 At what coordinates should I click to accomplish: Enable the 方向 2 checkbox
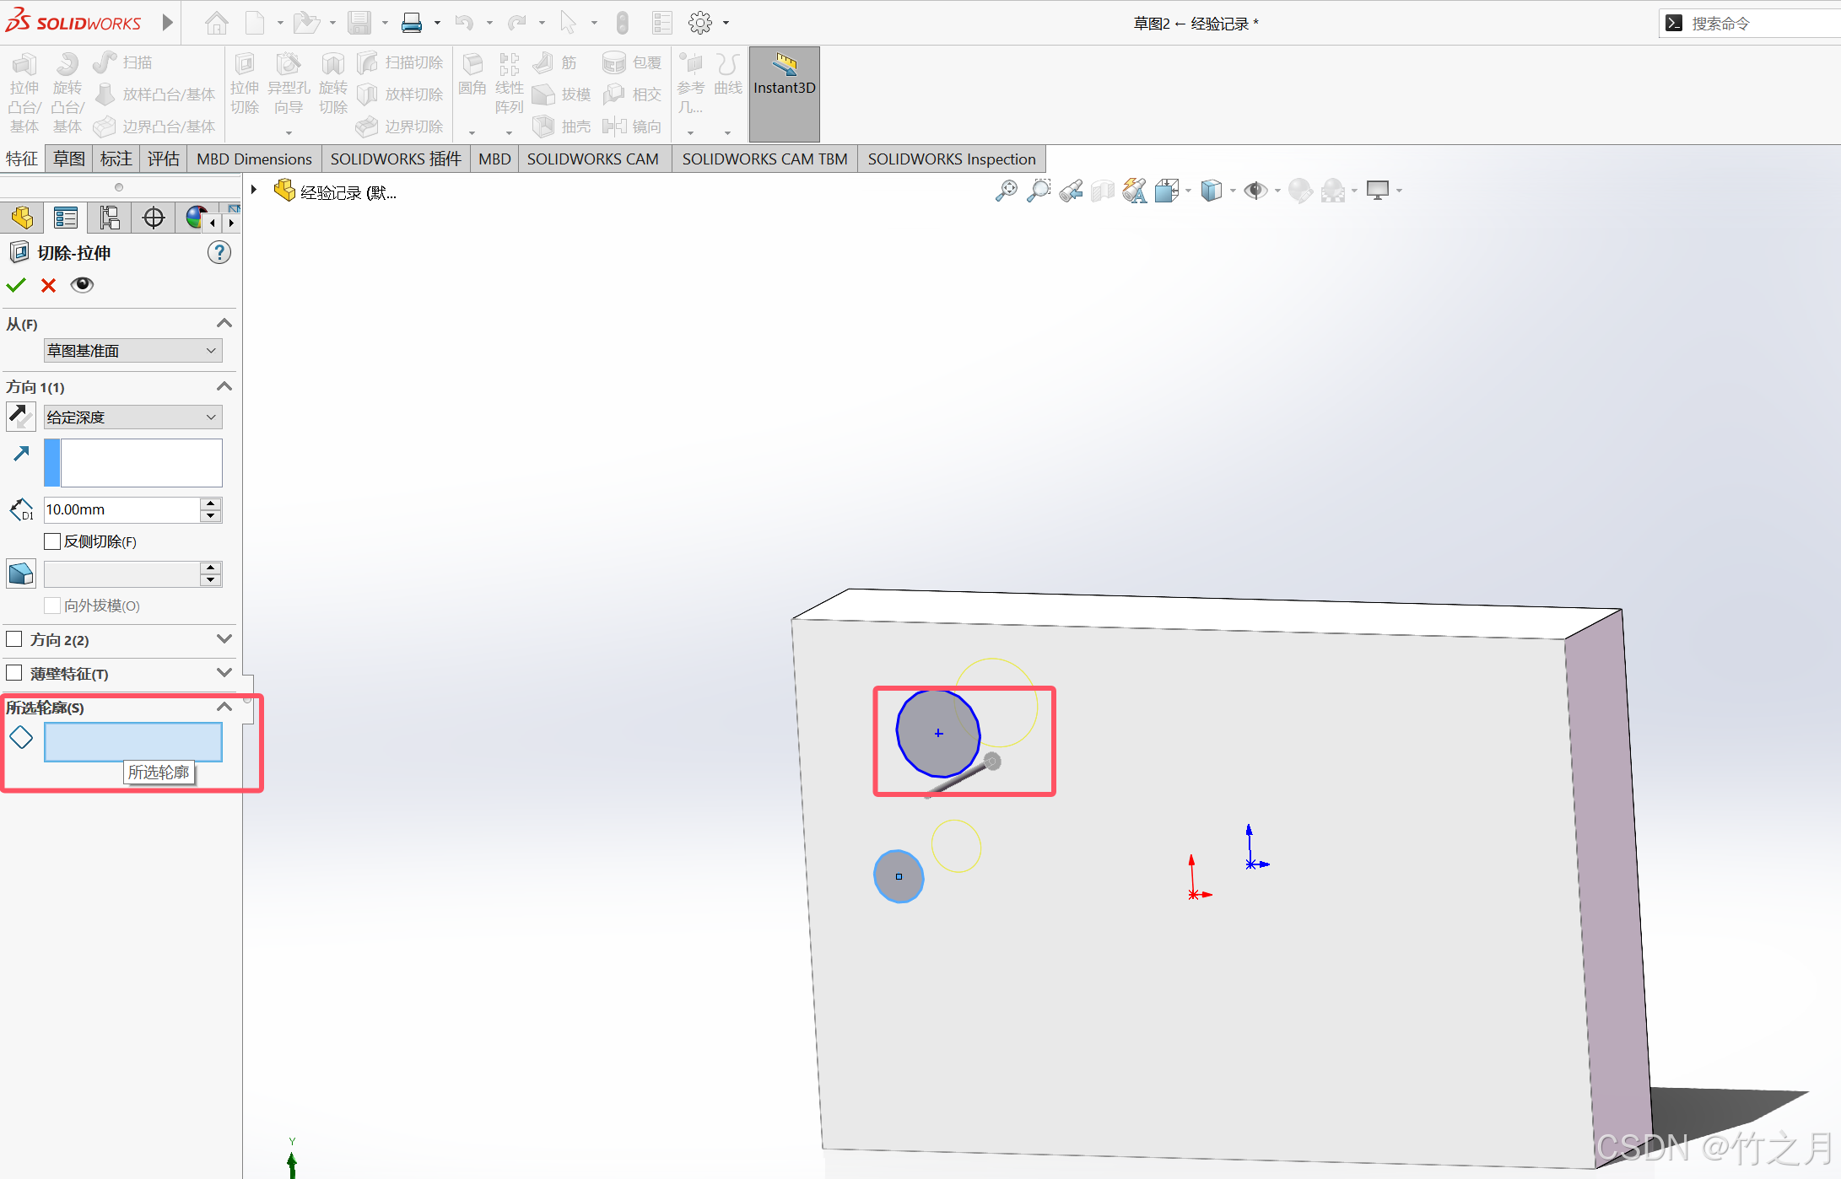coord(14,639)
